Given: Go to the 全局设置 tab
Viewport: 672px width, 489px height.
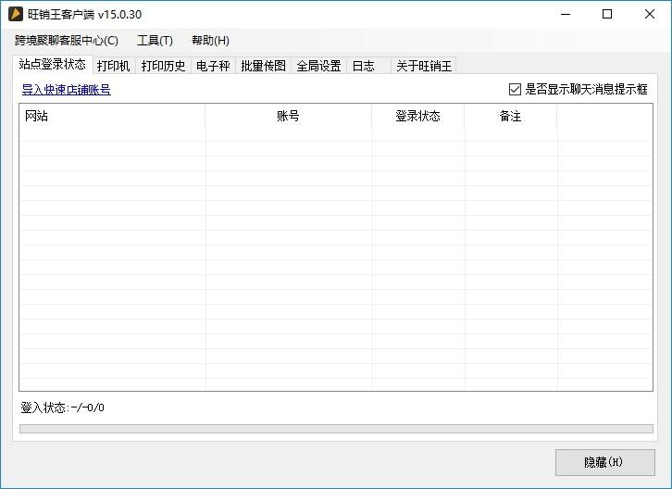Looking at the screenshot, I should [x=318, y=66].
